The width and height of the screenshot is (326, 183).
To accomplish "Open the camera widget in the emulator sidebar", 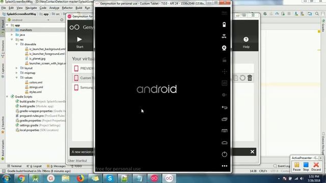I will click(224, 48).
